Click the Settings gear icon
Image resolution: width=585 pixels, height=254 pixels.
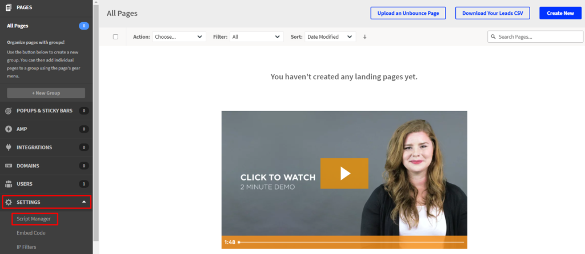click(9, 202)
